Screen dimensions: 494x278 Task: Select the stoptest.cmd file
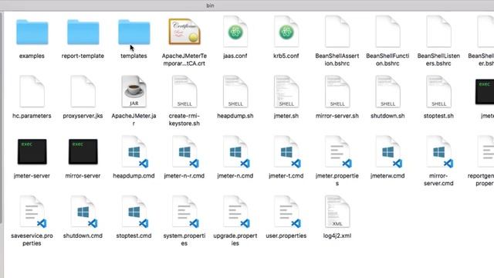(x=135, y=212)
